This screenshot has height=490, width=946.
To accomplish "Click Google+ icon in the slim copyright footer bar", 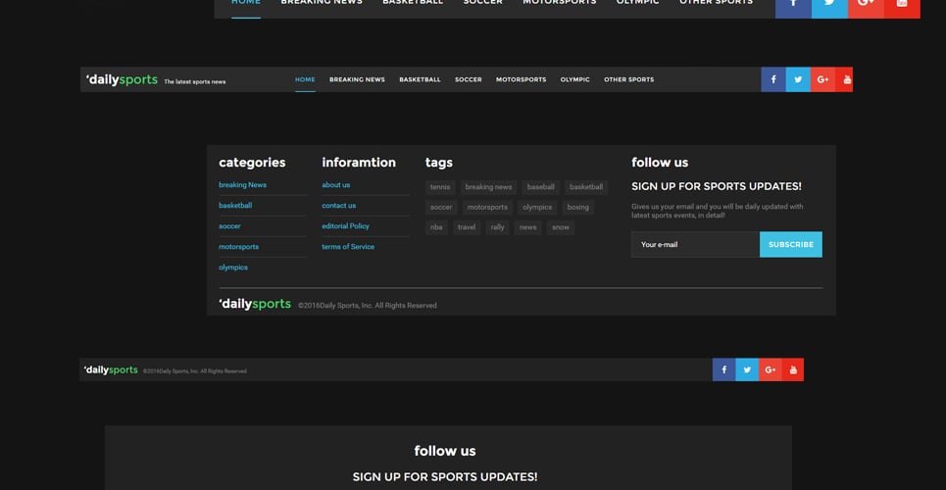I will pyautogui.click(x=771, y=369).
